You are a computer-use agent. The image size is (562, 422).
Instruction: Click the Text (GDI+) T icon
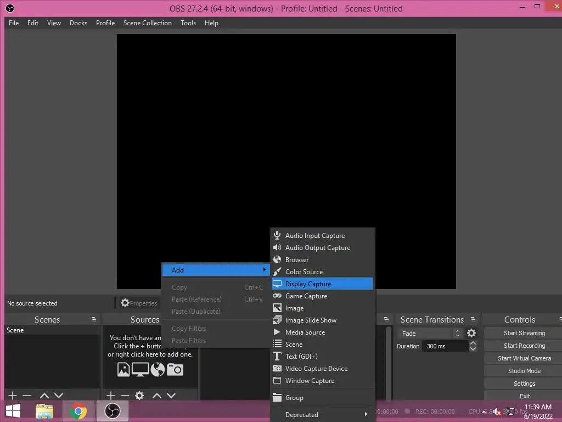pyautogui.click(x=277, y=356)
